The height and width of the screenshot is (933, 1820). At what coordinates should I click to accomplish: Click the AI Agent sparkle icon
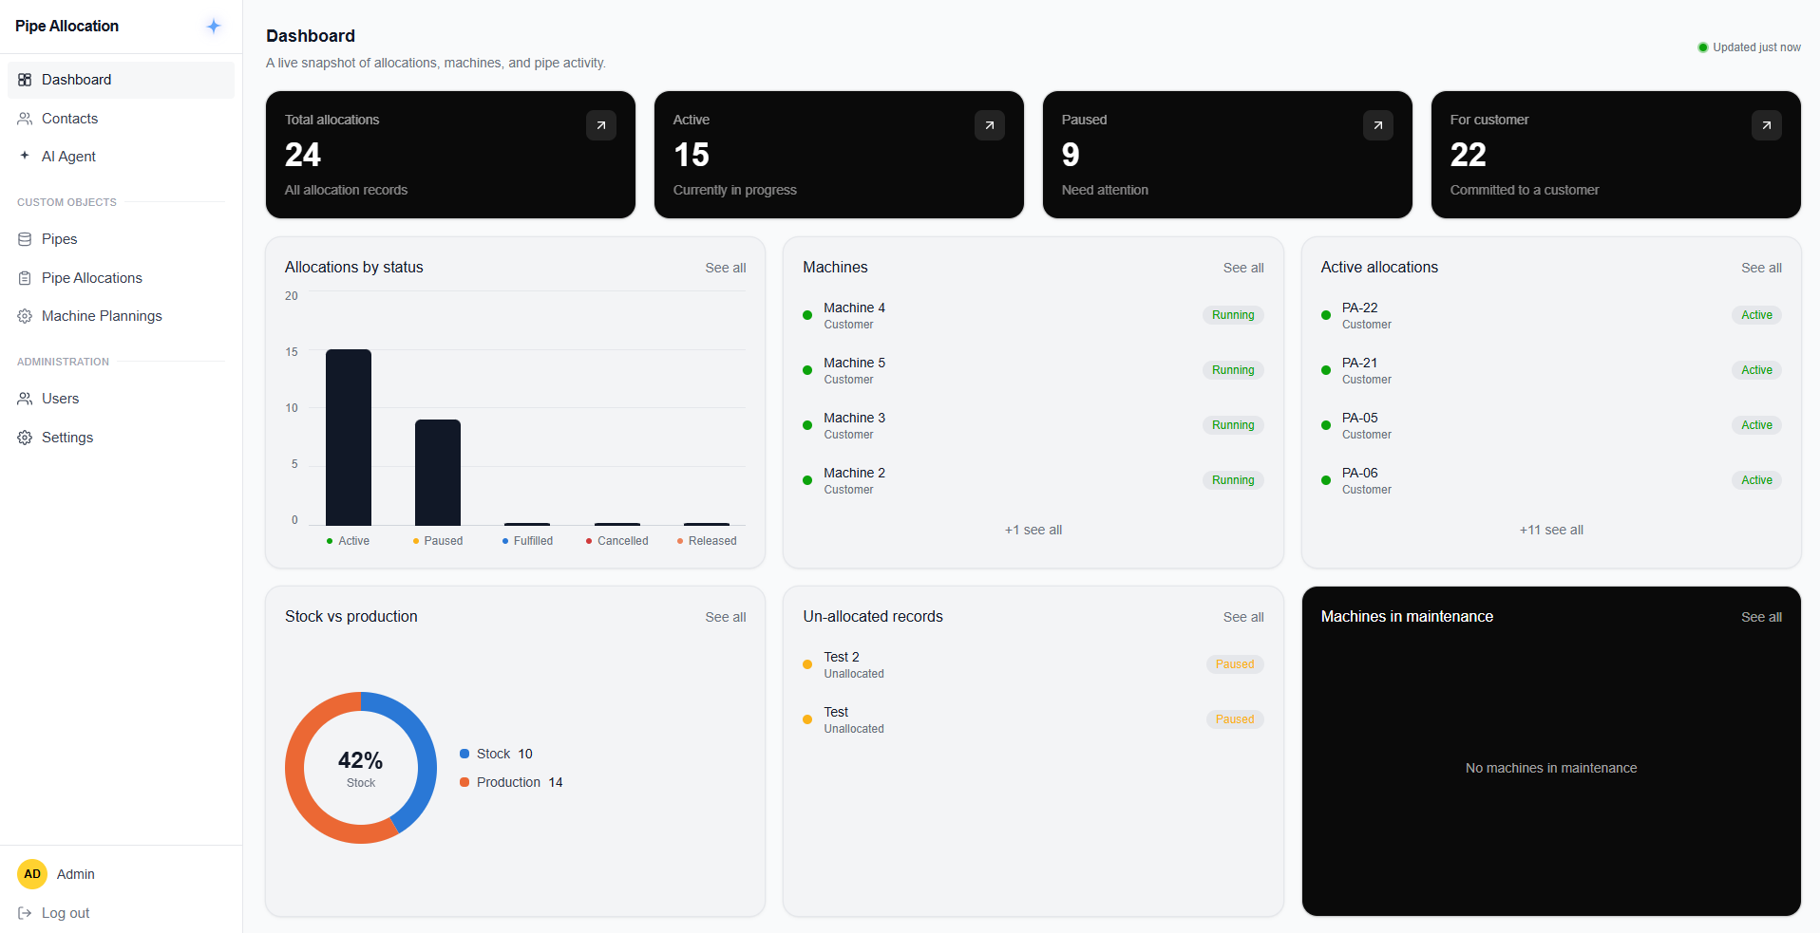(x=25, y=156)
